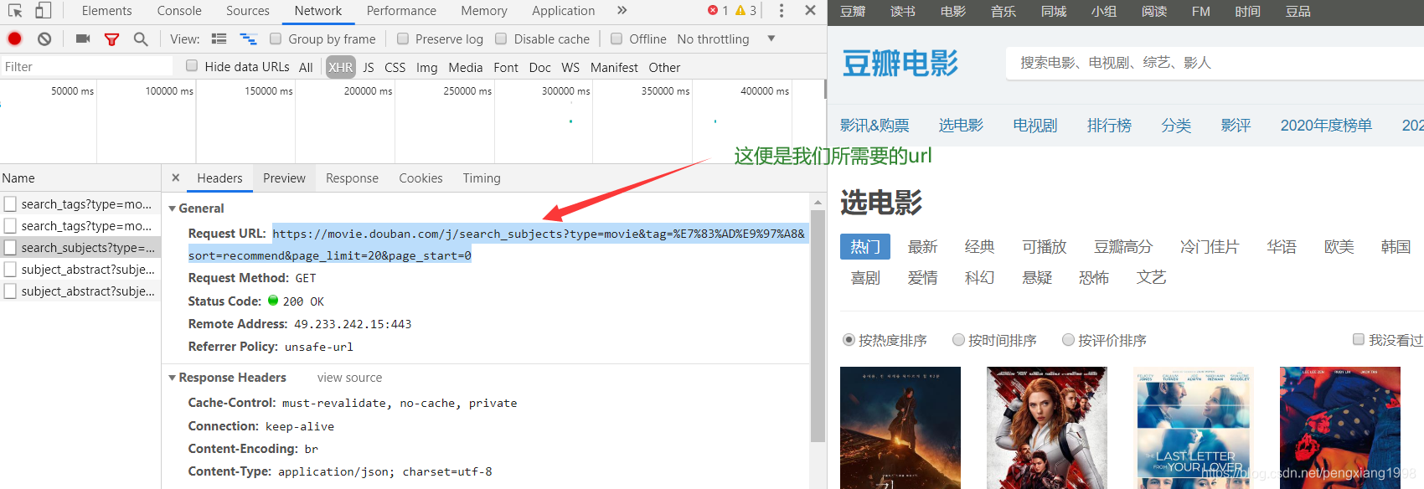View the Cookies tab of the request
This screenshot has width=1424, height=489.
point(420,178)
